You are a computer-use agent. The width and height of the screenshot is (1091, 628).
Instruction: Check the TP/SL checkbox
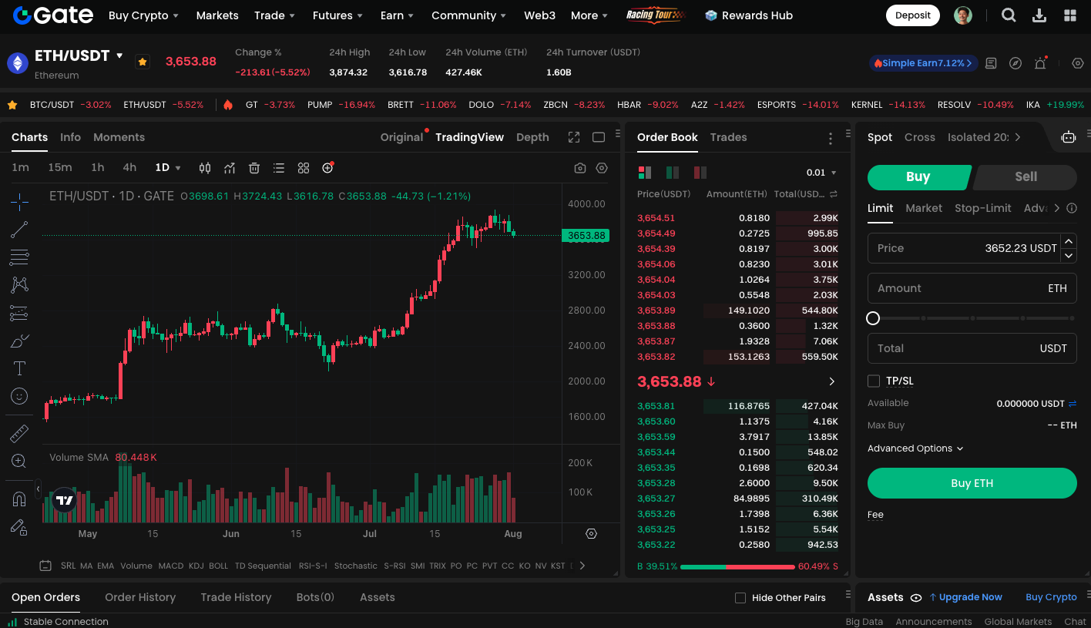click(874, 381)
